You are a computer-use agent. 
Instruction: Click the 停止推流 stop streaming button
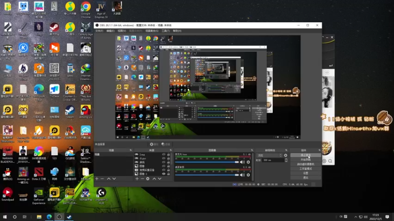305,155
